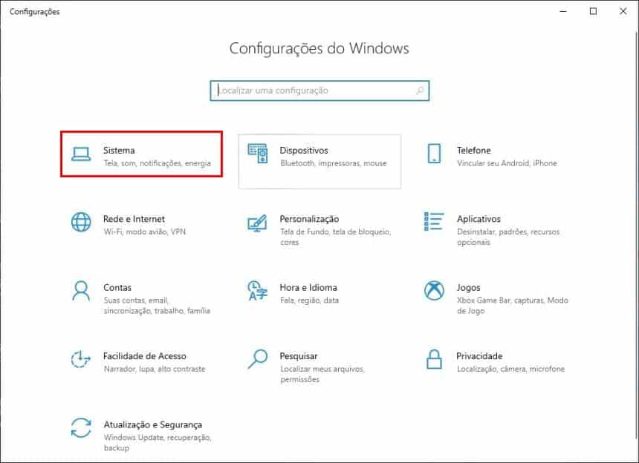Open the Dispositivos settings title
Screen dimensions: 639x463
click(304, 150)
